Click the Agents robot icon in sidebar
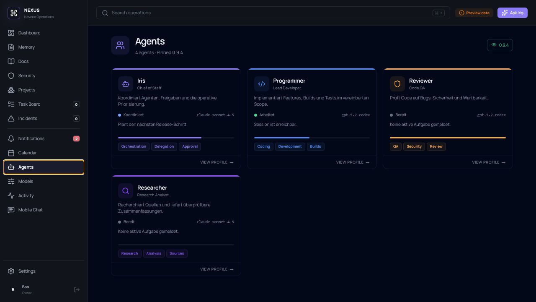The height and width of the screenshot is (302, 536). [11, 167]
